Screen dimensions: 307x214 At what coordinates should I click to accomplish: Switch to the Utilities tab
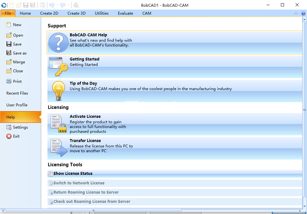pos(102,13)
